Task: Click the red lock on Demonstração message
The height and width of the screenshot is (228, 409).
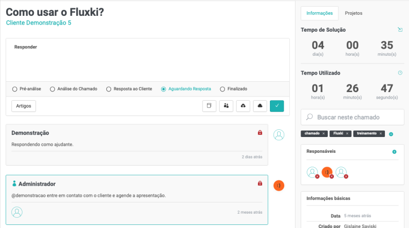Action: tap(260, 133)
